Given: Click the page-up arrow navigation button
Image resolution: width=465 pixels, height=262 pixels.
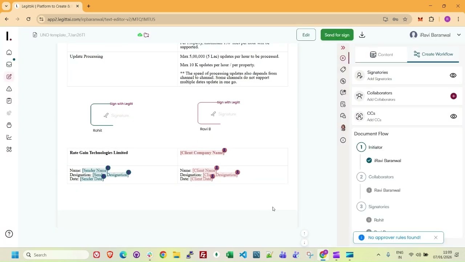Looking at the screenshot, I should click(304, 234).
